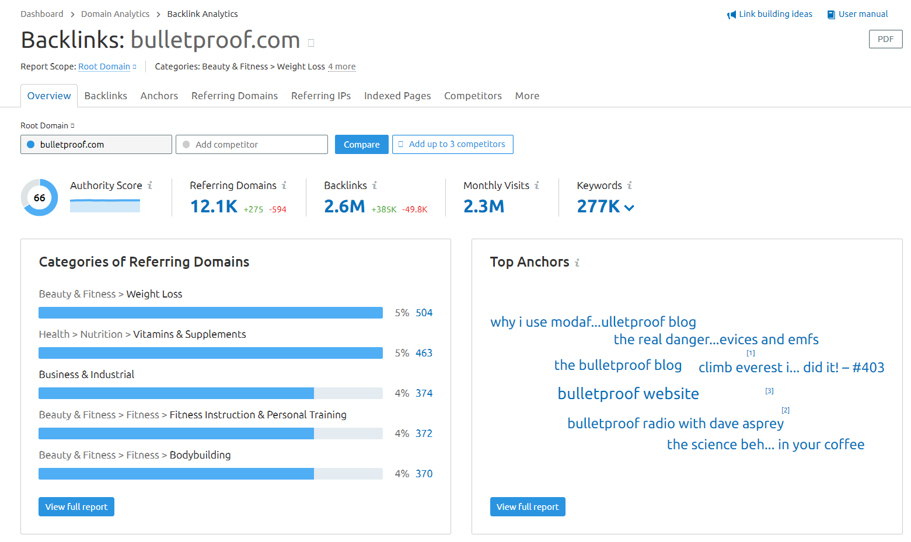View full report for Top Anchors
Image resolution: width=911 pixels, height=542 pixels.
(x=528, y=507)
